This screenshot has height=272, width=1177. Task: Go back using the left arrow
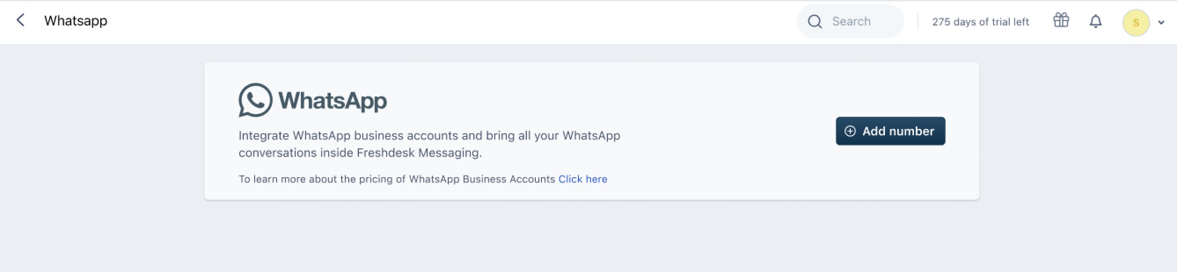point(20,20)
